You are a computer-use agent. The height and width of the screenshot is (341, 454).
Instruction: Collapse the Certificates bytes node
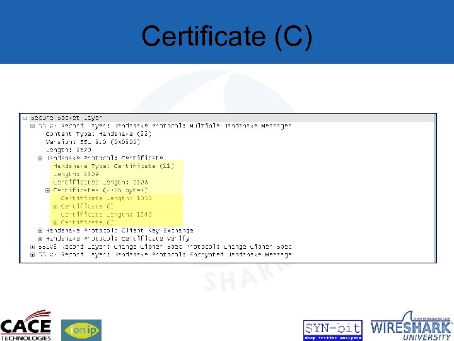pyautogui.click(x=48, y=190)
